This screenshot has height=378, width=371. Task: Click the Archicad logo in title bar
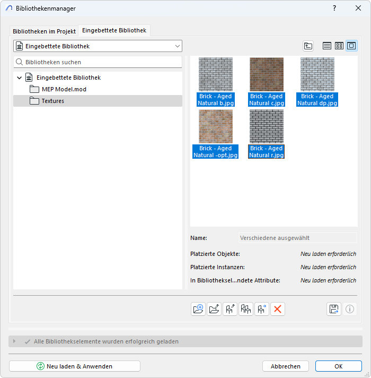[x=9, y=8]
